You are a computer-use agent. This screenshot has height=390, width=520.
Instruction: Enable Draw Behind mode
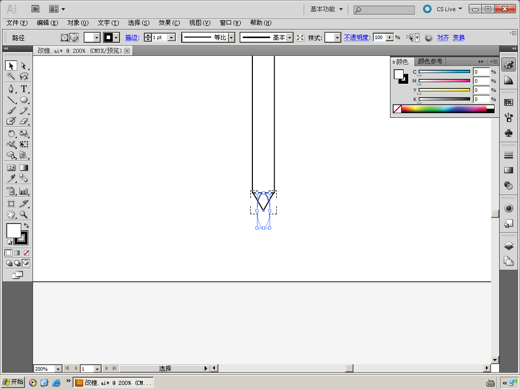pos(17,264)
